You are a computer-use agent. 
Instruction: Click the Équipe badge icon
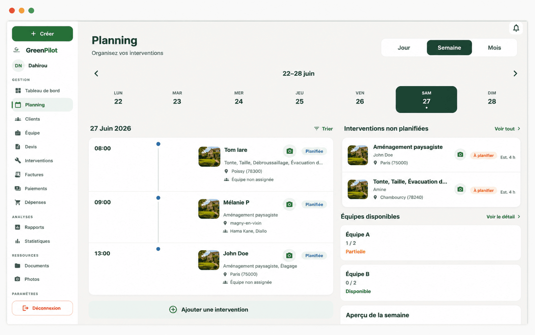[18, 133]
